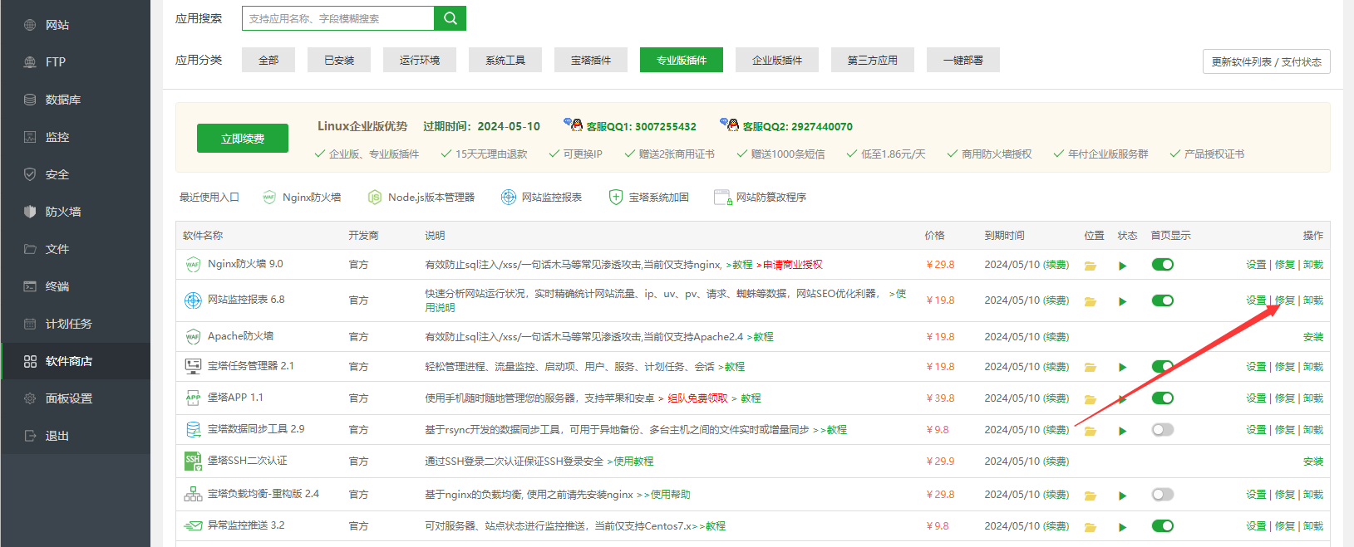The height and width of the screenshot is (547, 1354).
Task: Click 设置 for 宝塔数据同步工具 2.9
Action: pos(1256,430)
